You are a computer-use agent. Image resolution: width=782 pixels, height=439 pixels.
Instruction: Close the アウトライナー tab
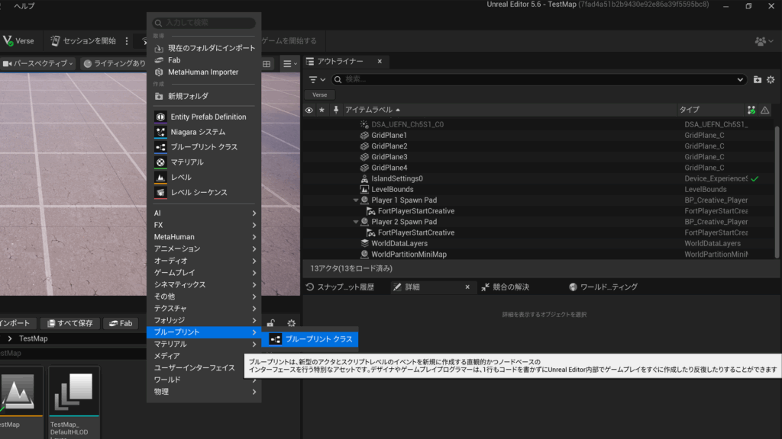coord(380,61)
